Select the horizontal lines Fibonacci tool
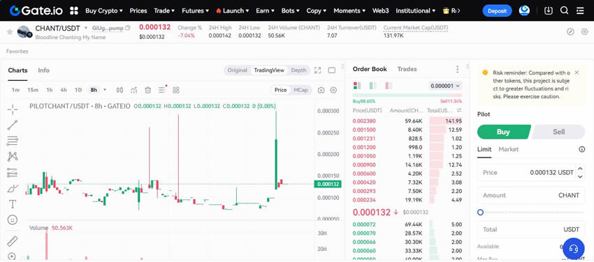 13,141
